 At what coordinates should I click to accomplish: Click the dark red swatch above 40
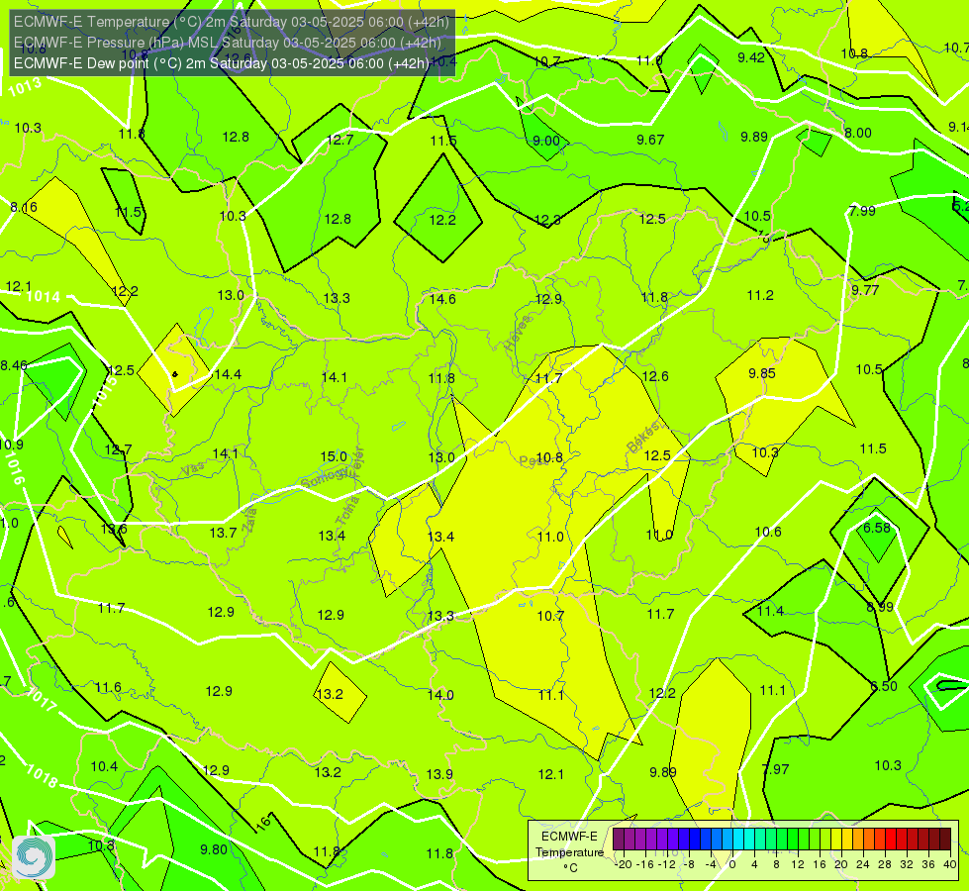tap(945, 840)
